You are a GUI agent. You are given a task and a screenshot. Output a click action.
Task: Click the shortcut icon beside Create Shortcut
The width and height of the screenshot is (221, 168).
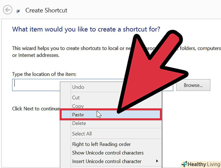pos(18,11)
